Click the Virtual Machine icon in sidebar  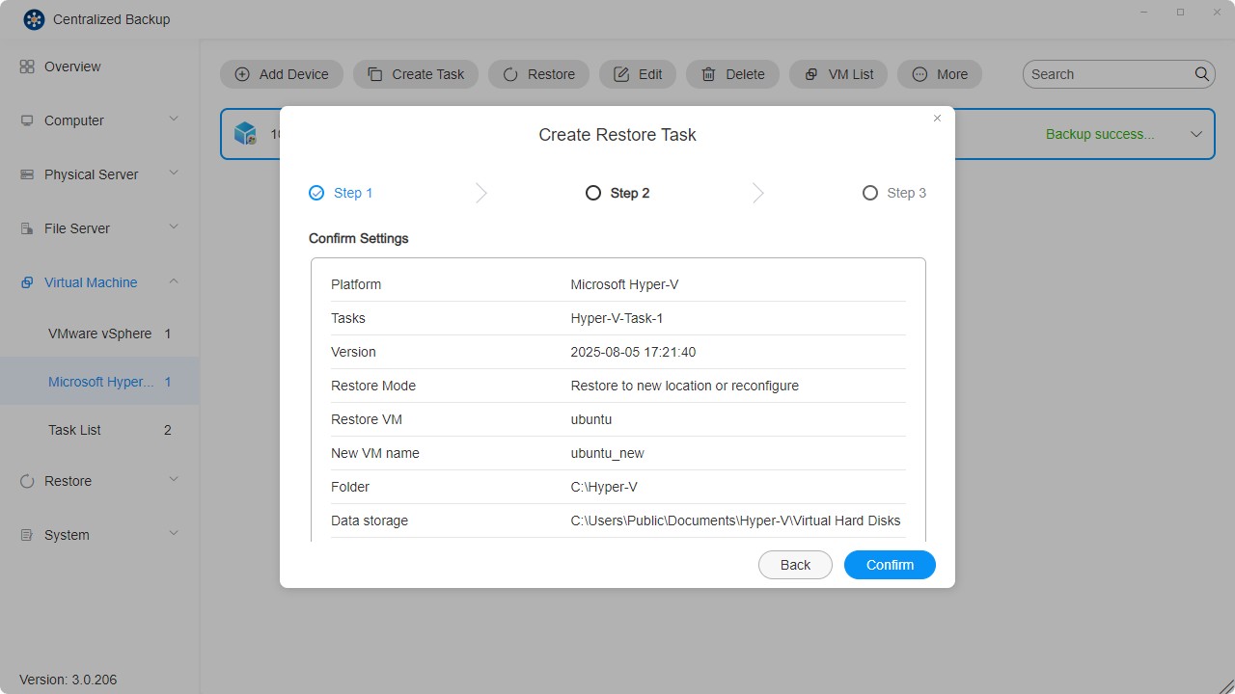pyautogui.click(x=27, y=282)
